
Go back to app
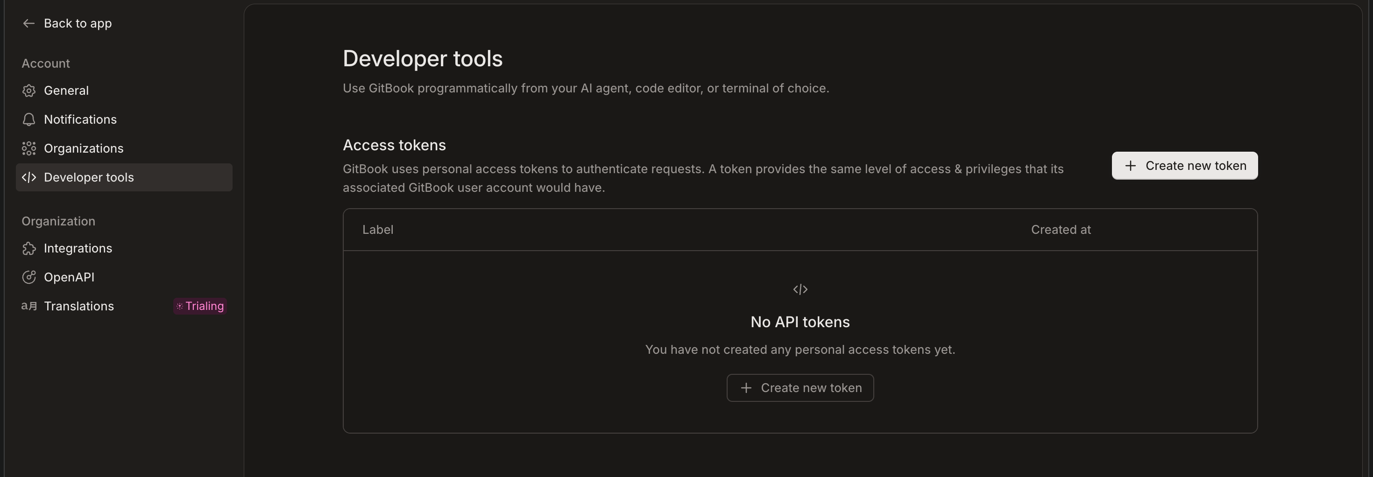(x=67, y=23)
